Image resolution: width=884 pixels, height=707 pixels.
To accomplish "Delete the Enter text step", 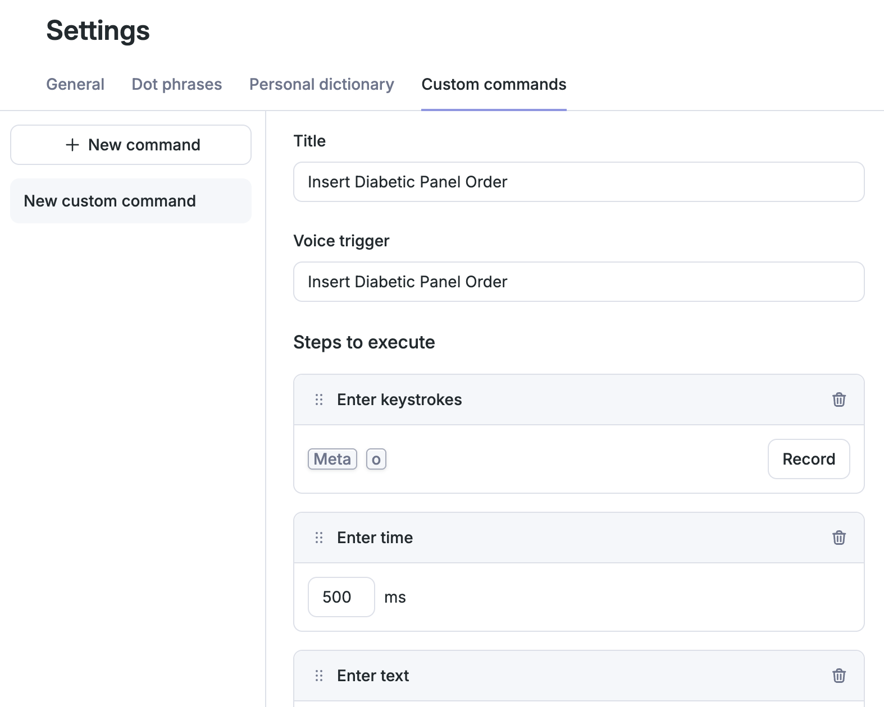I will [839, 676].
